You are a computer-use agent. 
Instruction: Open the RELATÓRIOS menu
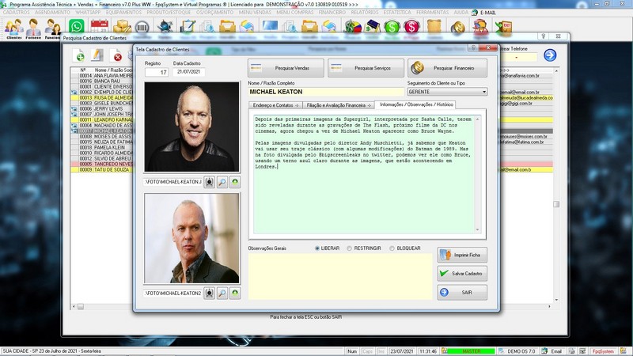point(365,13)
